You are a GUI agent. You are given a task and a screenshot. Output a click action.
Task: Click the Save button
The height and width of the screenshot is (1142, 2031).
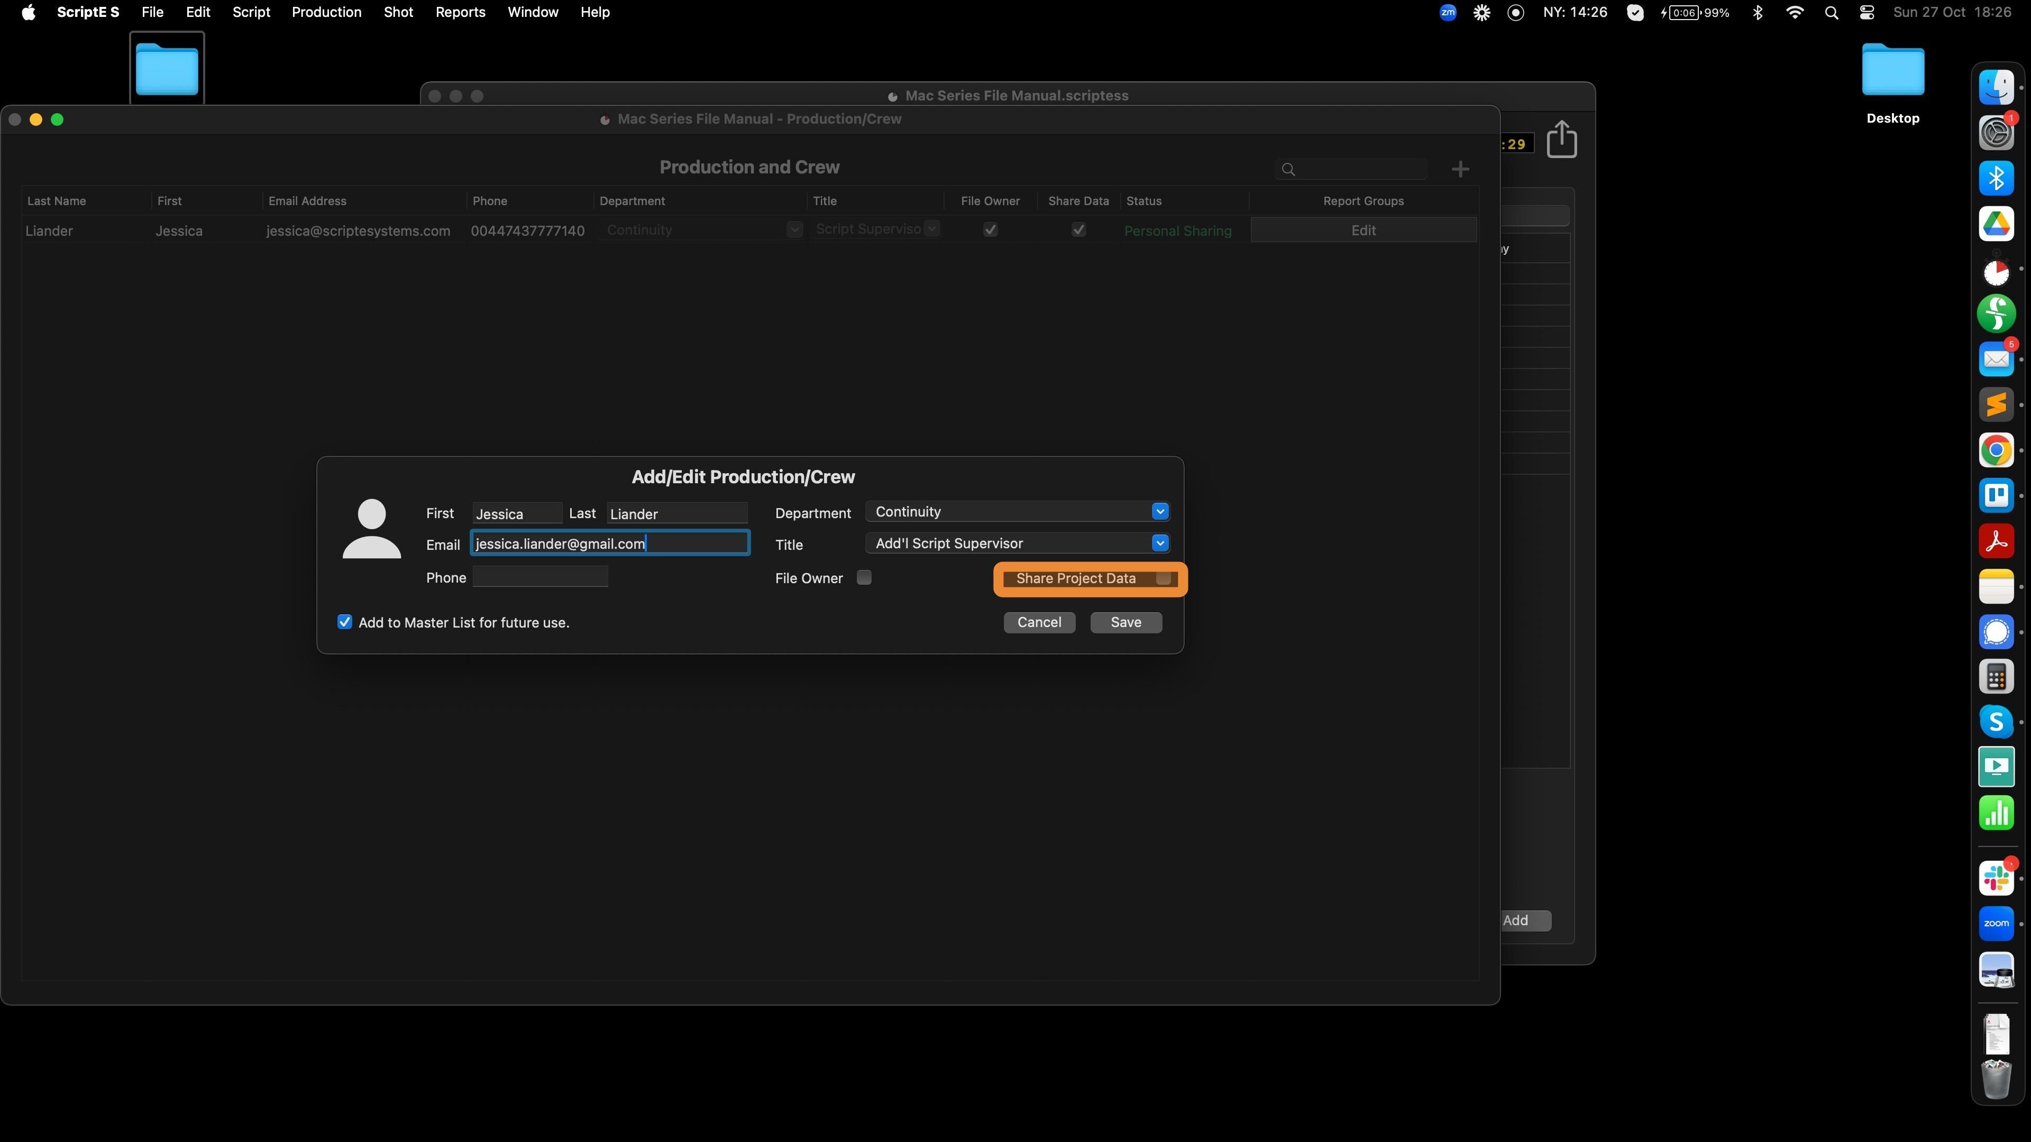[x=1125, y=622]
